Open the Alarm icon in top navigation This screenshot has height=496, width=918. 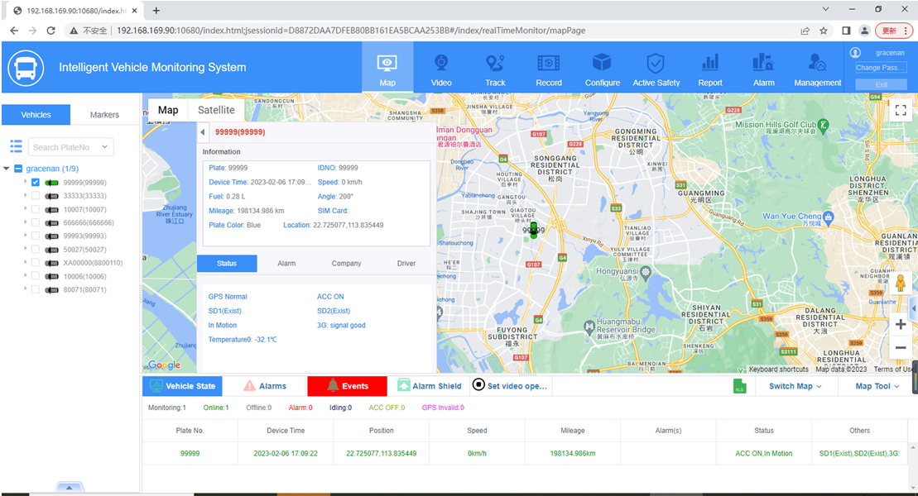763,63
